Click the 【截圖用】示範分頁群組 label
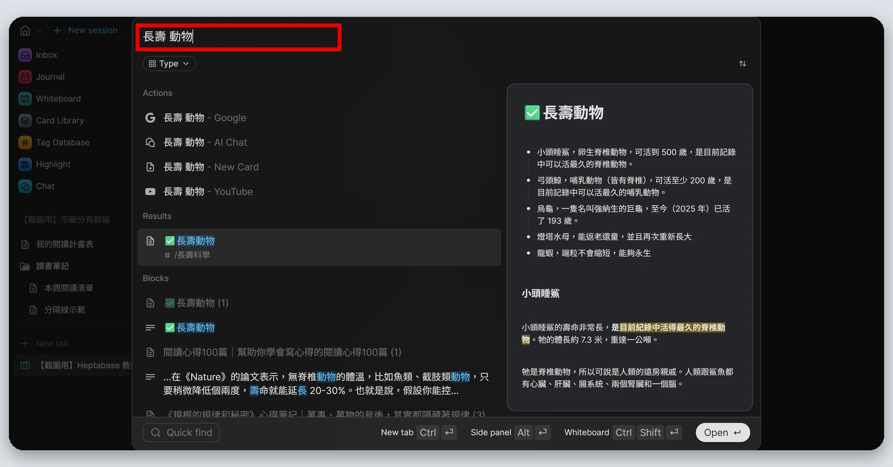 tap(66, 220)
